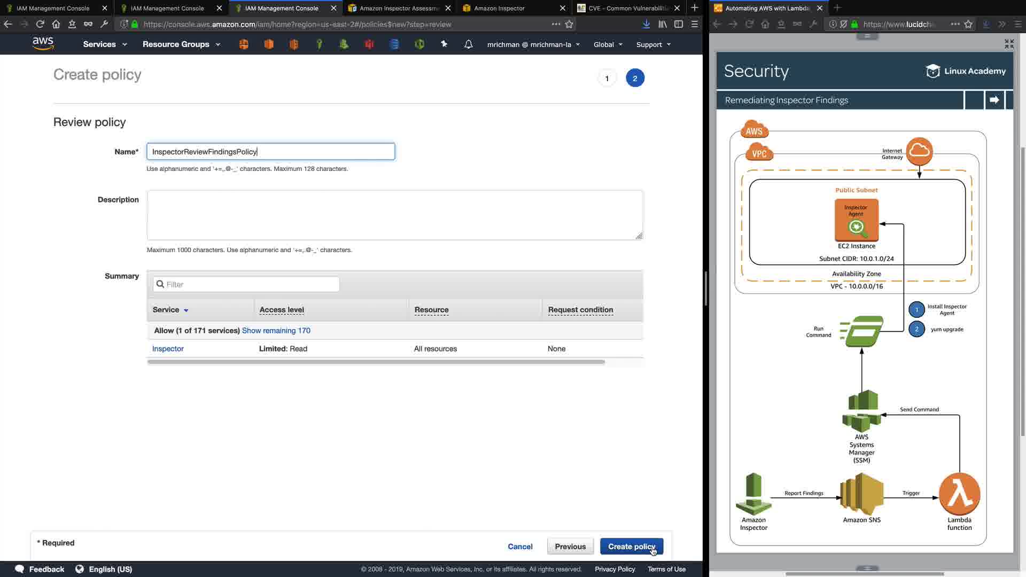Screen dimensions: 1026x577
Task: Click the AWS logo home icon
Action: 43,44
